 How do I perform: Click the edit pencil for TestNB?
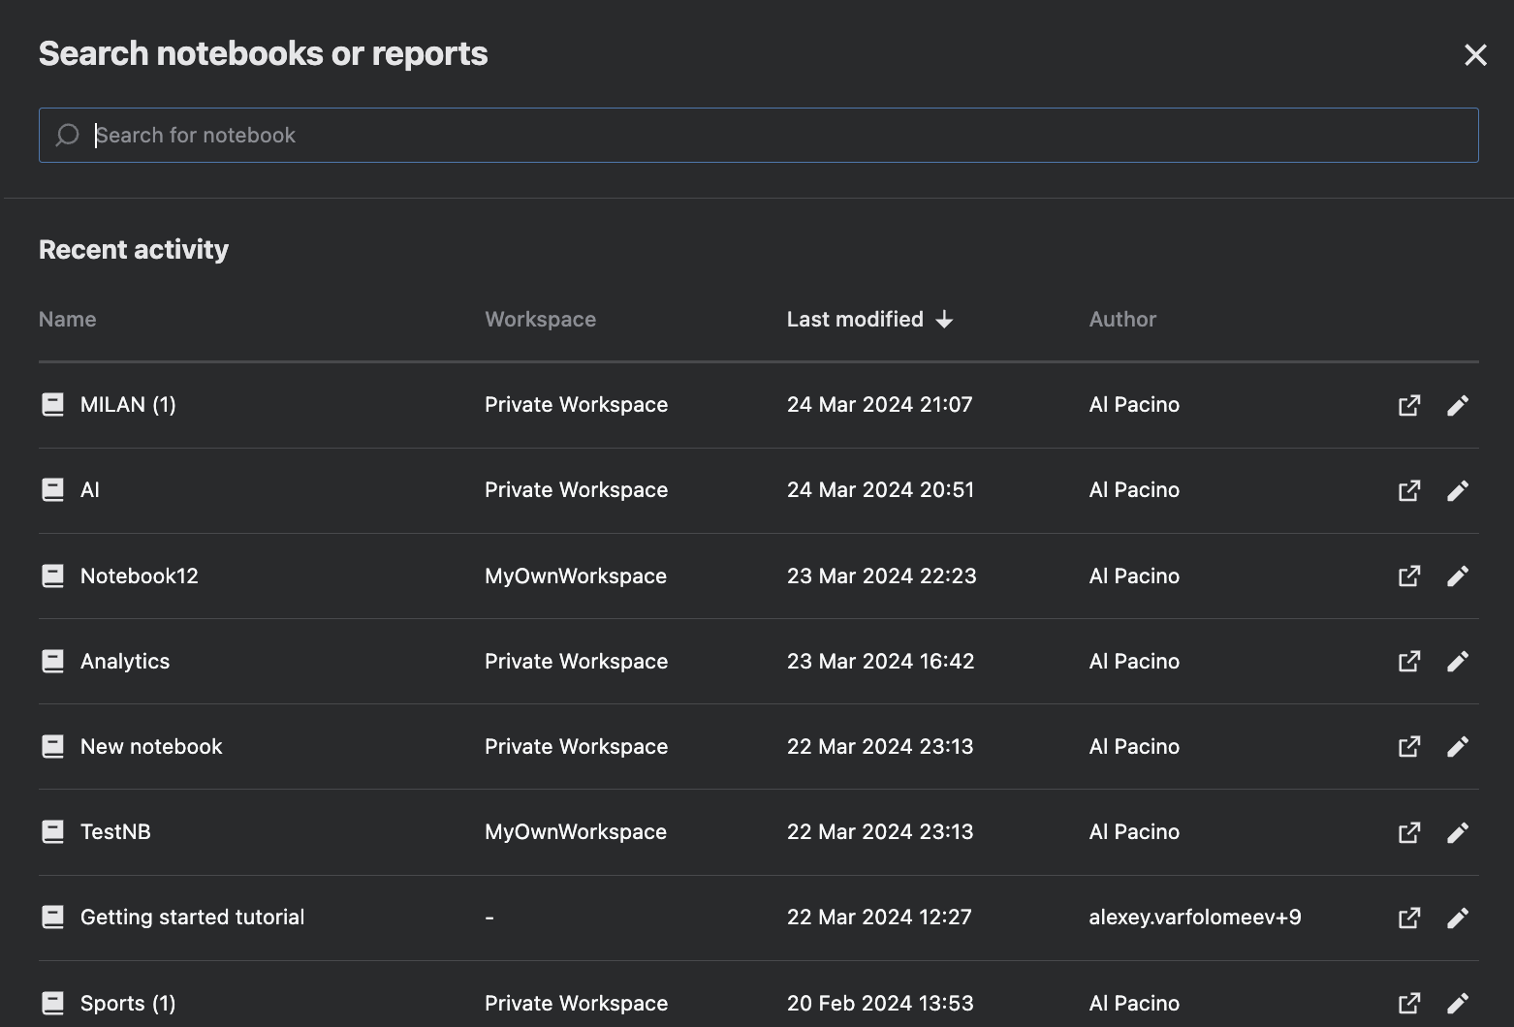(1459, 831)
